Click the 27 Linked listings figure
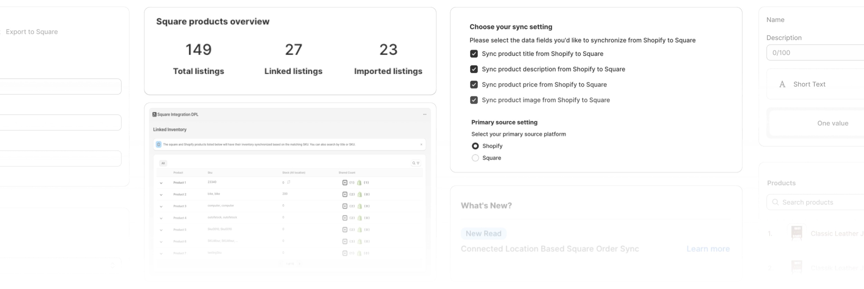Screen dimensions: 864x289 coord(293,49)
